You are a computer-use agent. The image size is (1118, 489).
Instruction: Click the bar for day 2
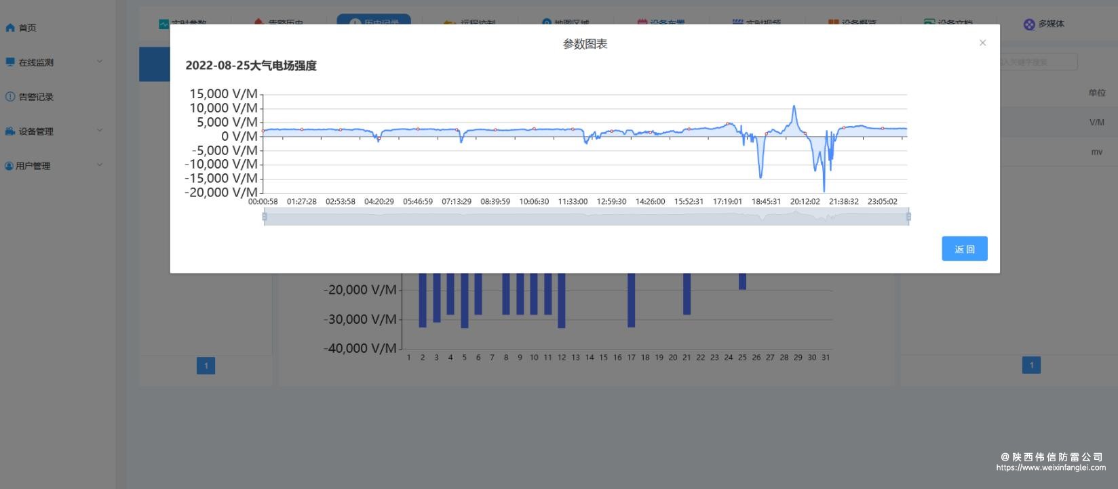(x=423, y=300)
